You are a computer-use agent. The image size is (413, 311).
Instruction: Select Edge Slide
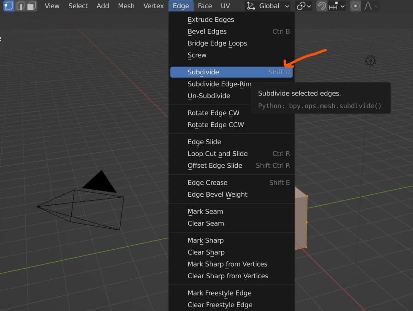pyautogui.click(x=231, y=142)
